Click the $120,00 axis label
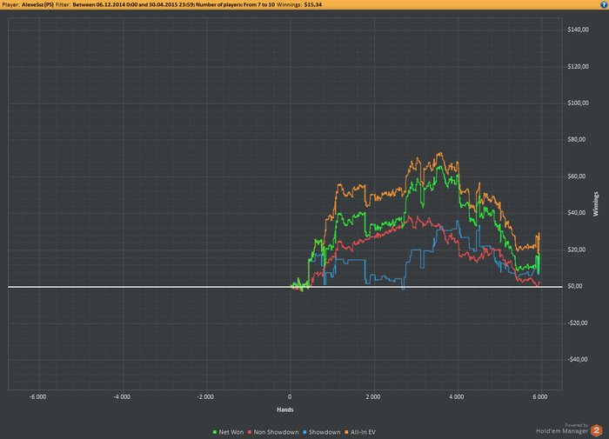This screenshot has height=439, width=609. tap(578, 66)
